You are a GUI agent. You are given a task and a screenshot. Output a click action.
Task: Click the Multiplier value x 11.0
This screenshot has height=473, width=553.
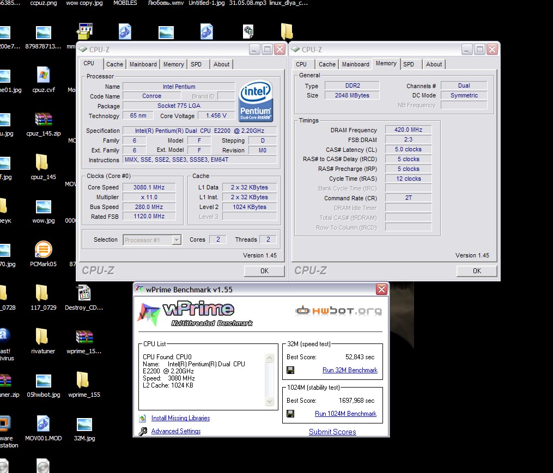[x=149, y=197]
